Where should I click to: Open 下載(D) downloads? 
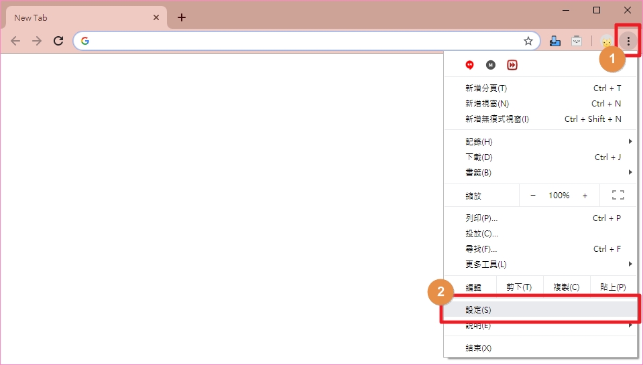click(540, 157)
